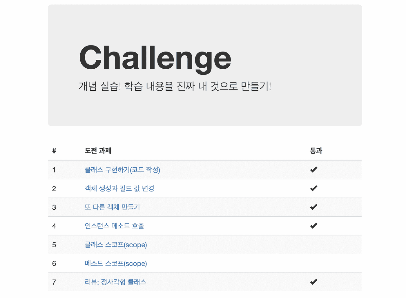Viewport: 406px width, 298px height.
Task: Open the 메소드 스코프(scope) challenge
Action: click(116, 264)
